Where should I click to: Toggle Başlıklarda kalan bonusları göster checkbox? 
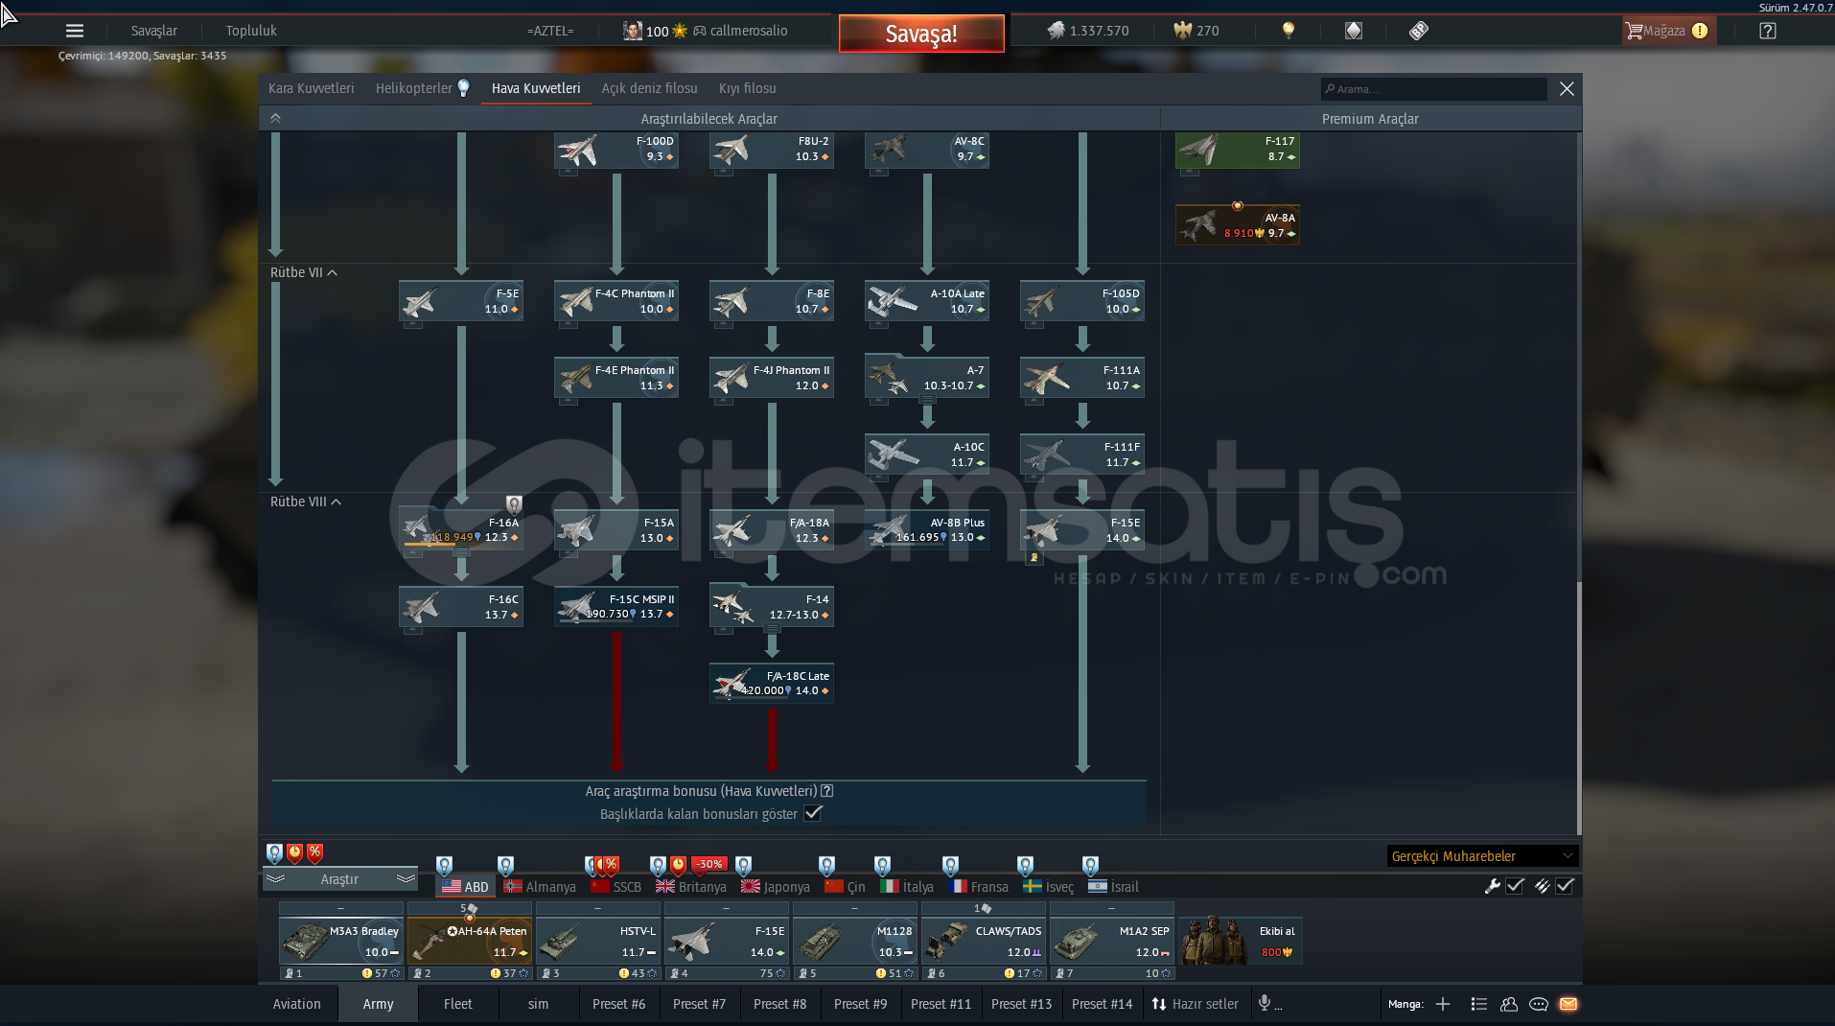click(x=813, y=813)
